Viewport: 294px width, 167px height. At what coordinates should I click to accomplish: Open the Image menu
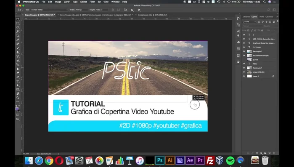tap(58, 2)
